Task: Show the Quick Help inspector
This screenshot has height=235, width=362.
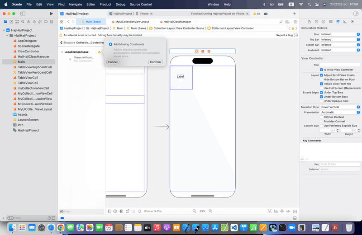Action: [324, 22]
